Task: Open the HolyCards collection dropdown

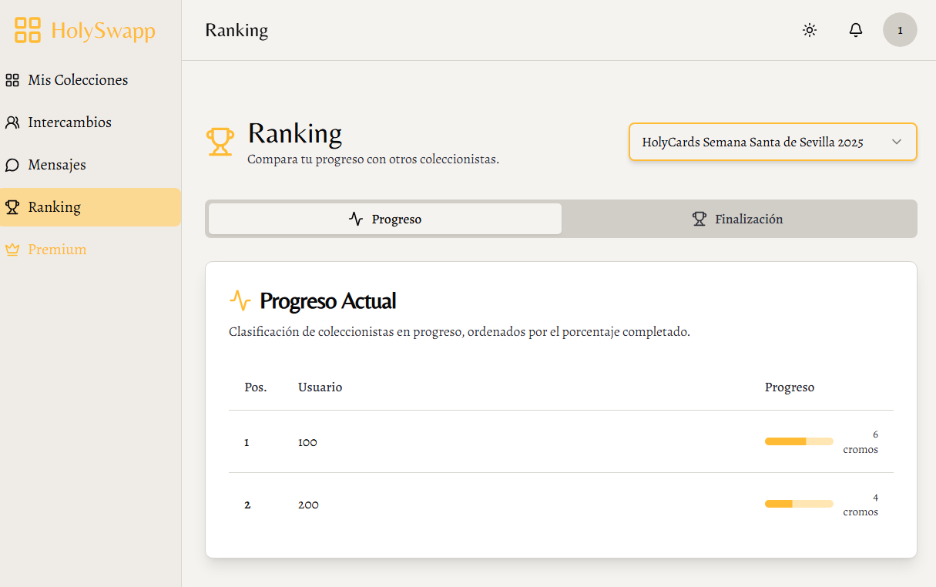Action: [752, 142]
